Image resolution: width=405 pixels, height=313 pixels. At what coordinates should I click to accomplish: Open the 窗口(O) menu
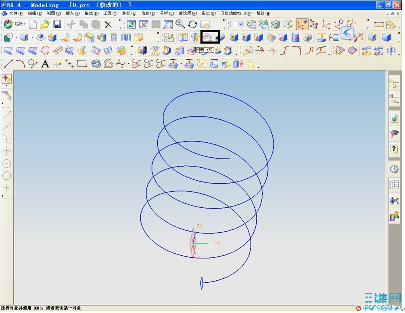click(209, 13)
